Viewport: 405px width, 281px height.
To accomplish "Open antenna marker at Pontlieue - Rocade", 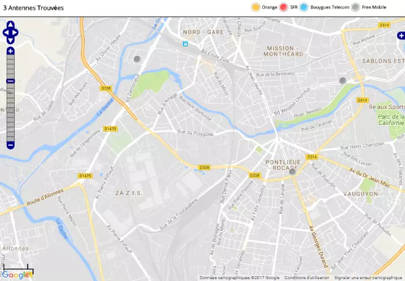I will (292, 171).
